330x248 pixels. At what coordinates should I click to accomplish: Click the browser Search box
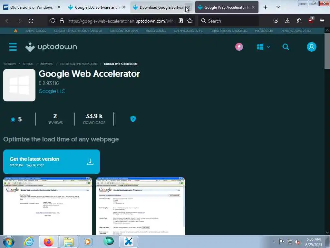(228, 21)
